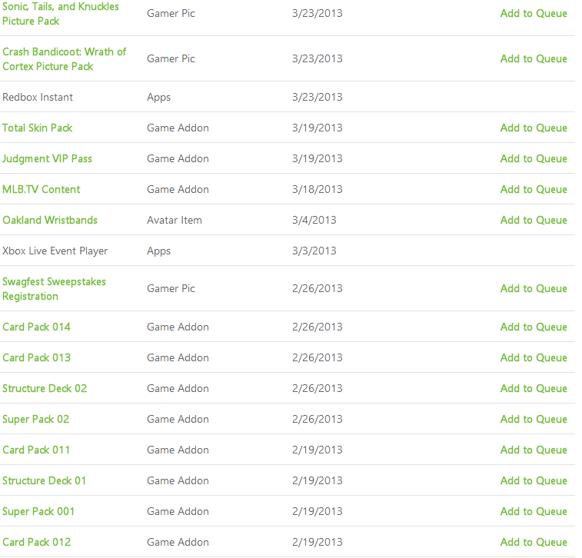Open the Oakland Wristbands link

[50, 221]
